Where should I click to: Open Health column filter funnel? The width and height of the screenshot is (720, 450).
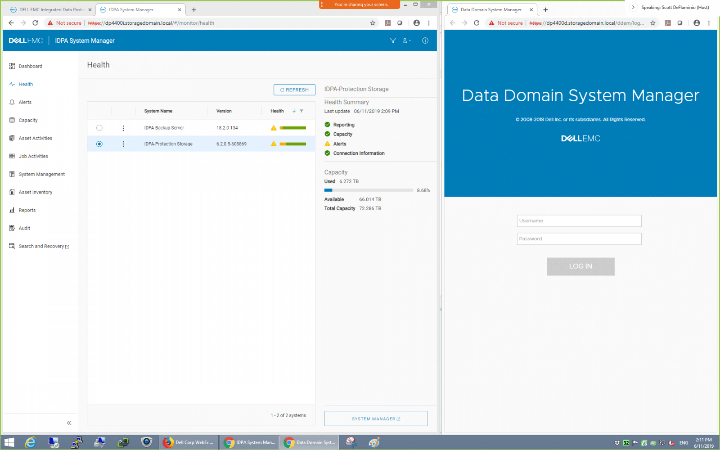301,111
